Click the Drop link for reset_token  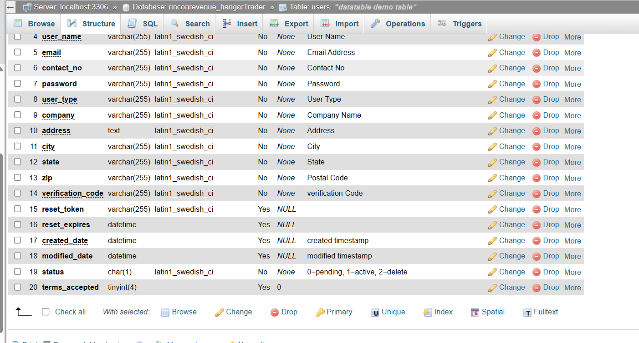click(551, 209)
